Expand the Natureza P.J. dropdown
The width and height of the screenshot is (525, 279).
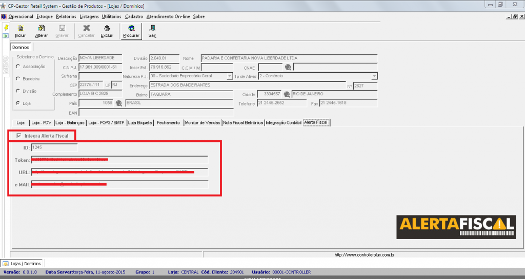(230, 76)
